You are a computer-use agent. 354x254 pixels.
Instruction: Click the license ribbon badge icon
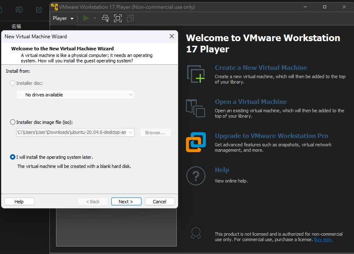click(196, 233)
